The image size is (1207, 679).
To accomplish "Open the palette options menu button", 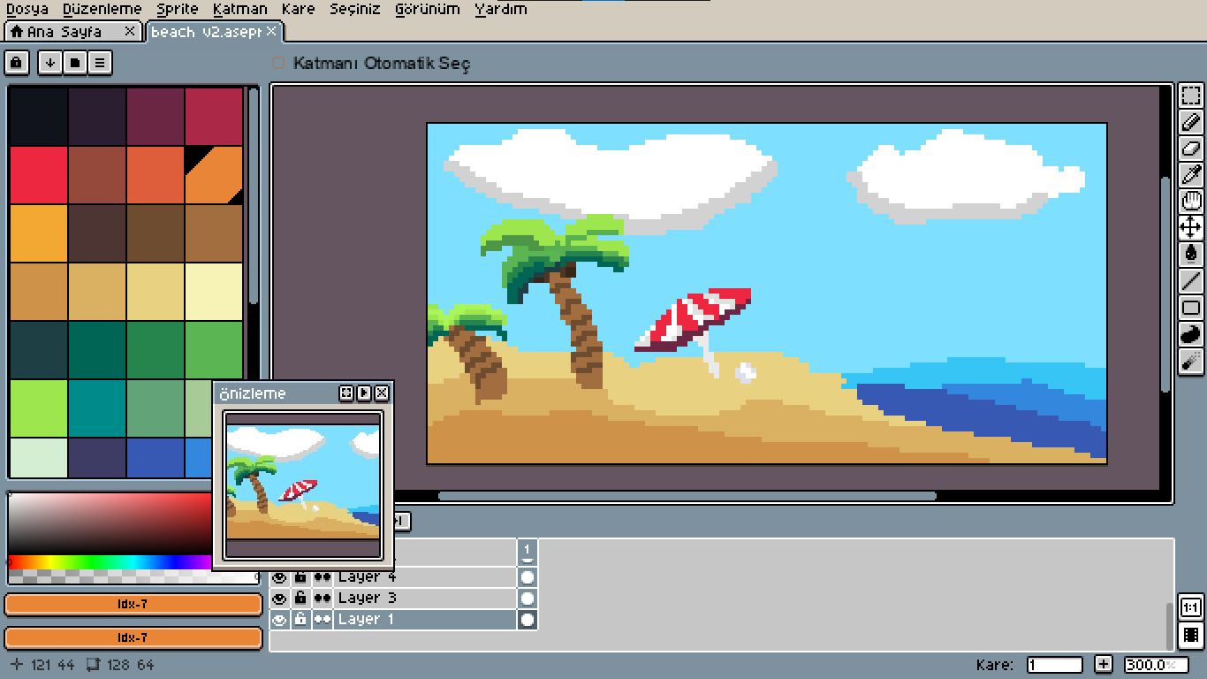I will coord(100,63).
